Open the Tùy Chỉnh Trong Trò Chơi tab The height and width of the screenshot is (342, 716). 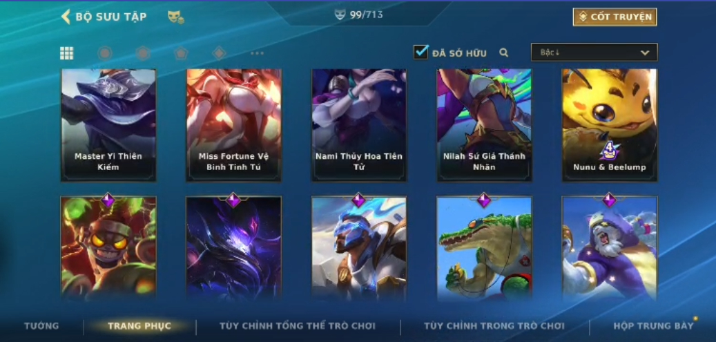click(494, 326)
